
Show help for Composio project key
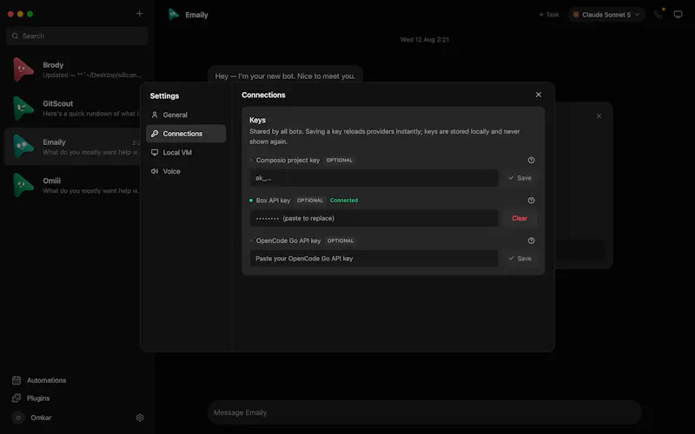point(531,161)
